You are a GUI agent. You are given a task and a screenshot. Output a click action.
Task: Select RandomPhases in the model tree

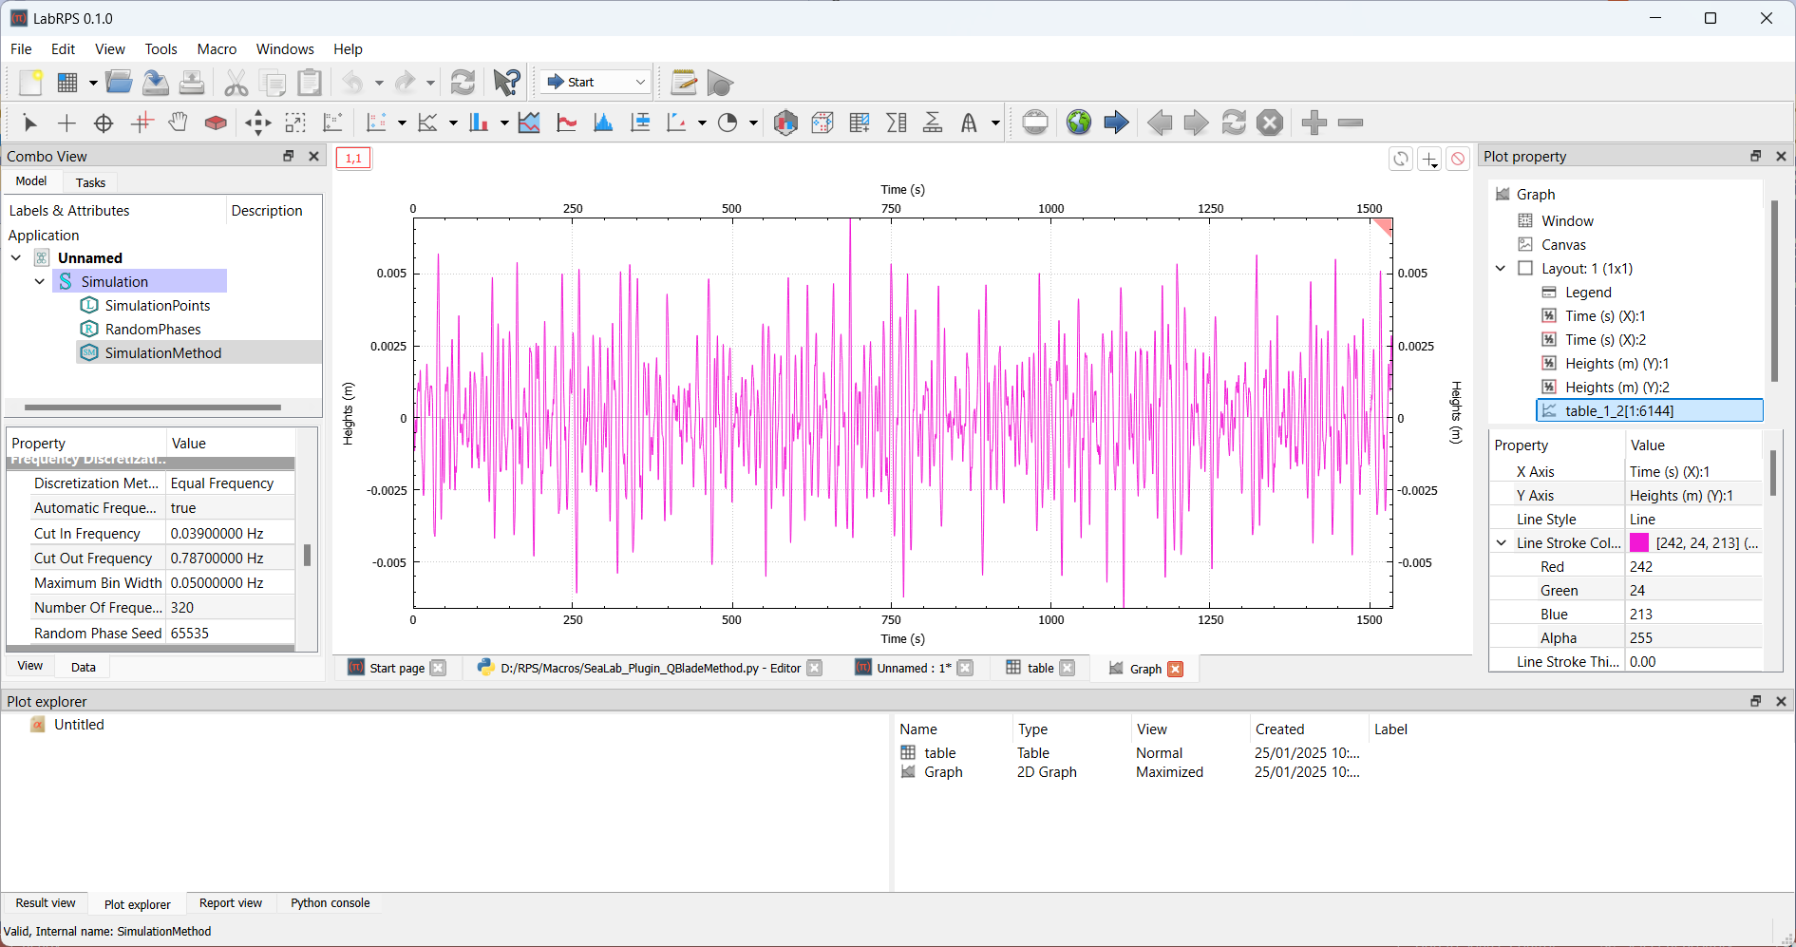pyautogui.click(x=153, y=330)
